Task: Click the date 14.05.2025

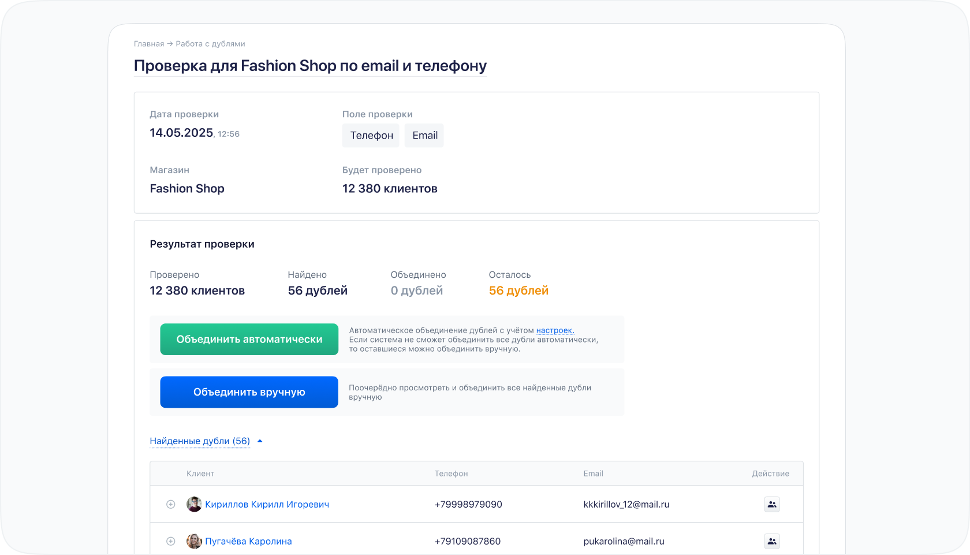Action: pyautogui.click(x=181, y=133)
